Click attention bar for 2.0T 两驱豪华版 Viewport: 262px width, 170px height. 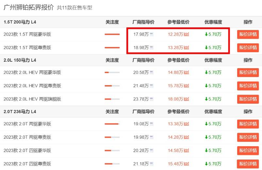tap(112, 124)
